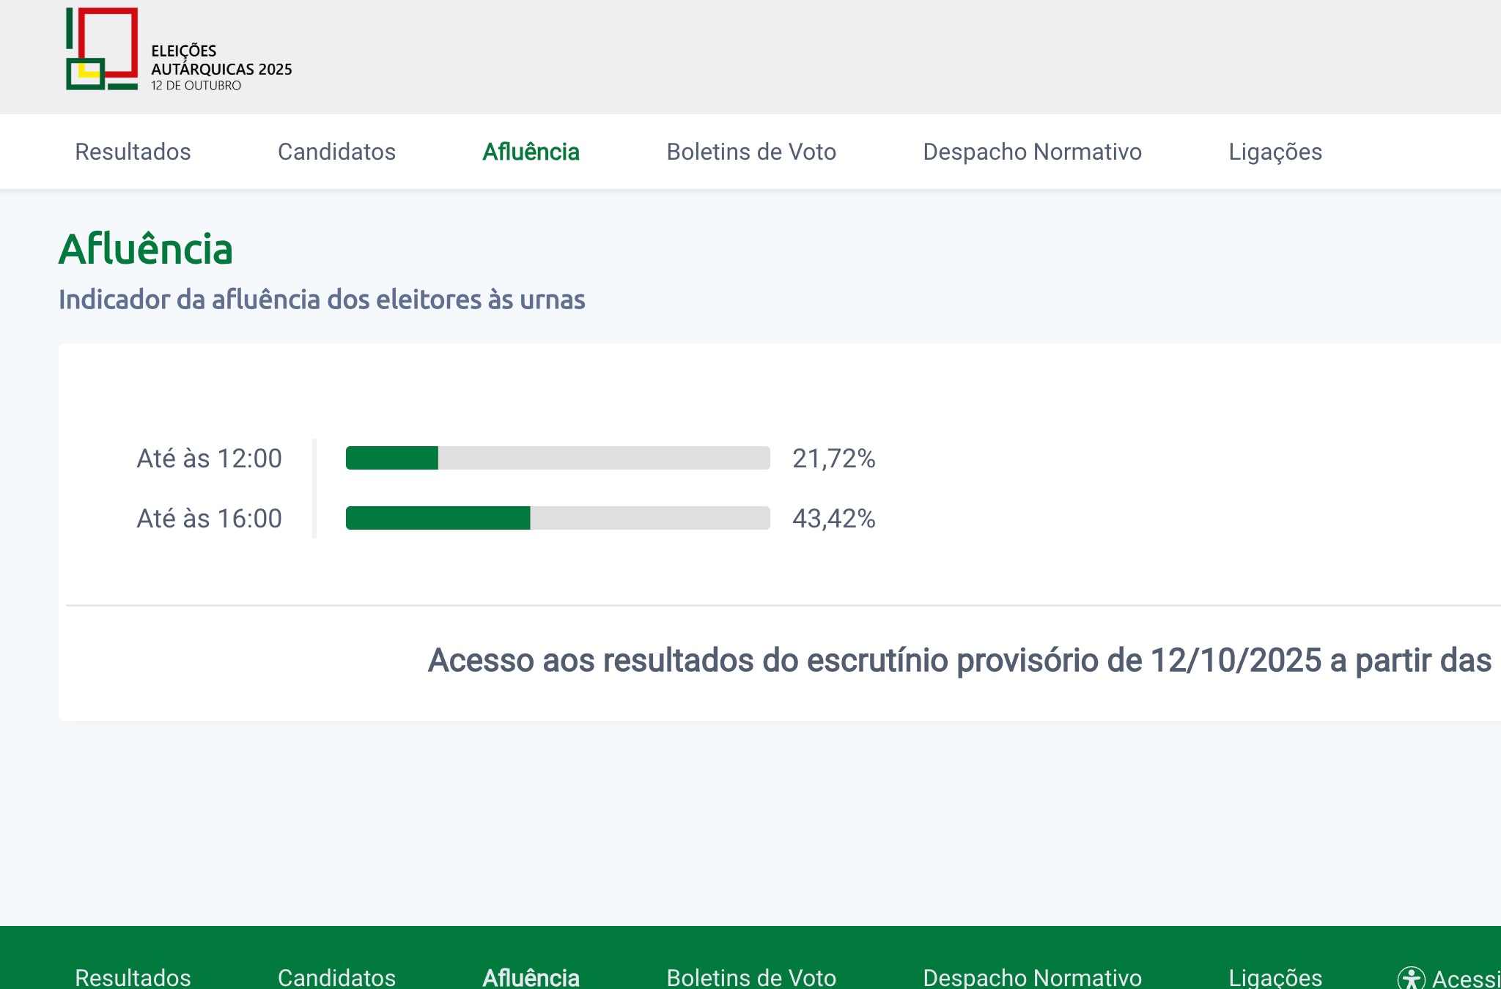Click the Afluência page heading

click(146, 249)
